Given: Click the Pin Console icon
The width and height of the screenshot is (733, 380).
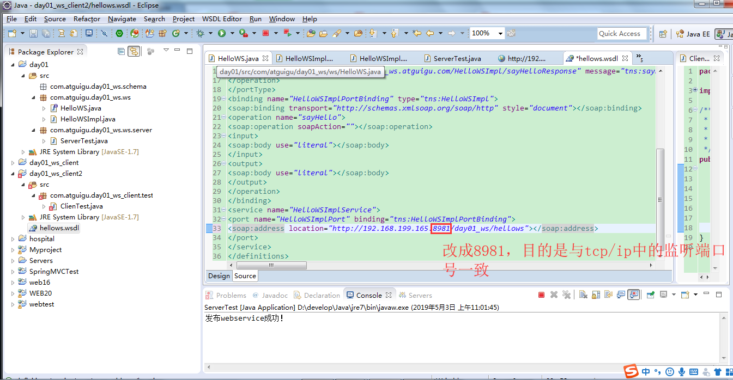Looking at the screenshot, I should [x=650, y=295].
